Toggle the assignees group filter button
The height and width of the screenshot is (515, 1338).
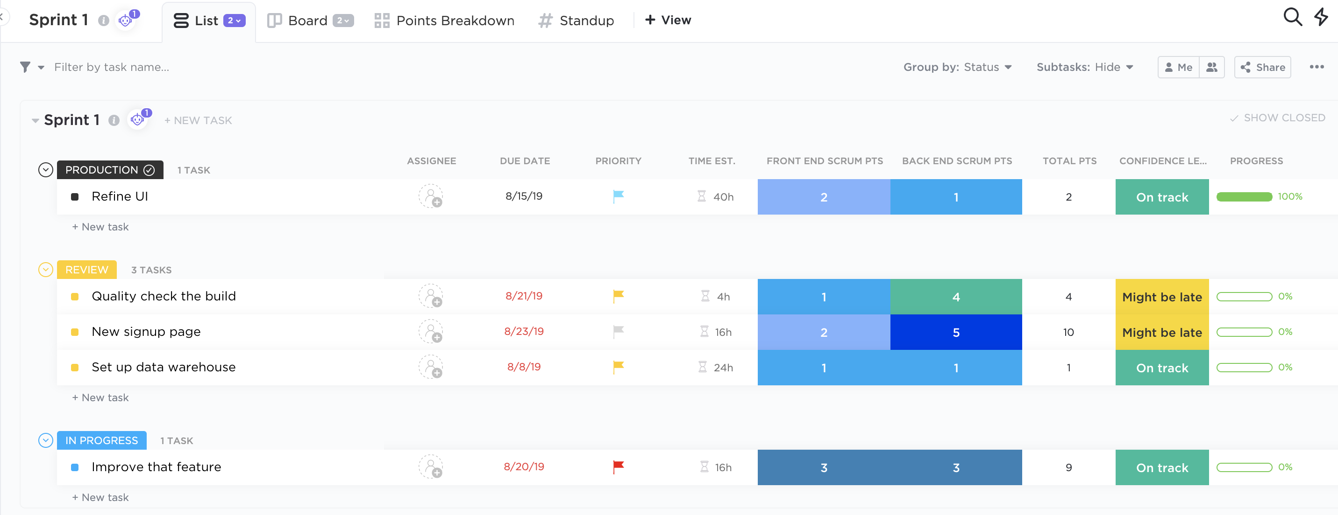(1211, 68)
